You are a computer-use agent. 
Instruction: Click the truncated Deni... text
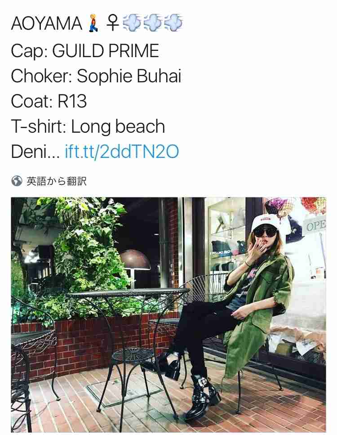(35, 152)
